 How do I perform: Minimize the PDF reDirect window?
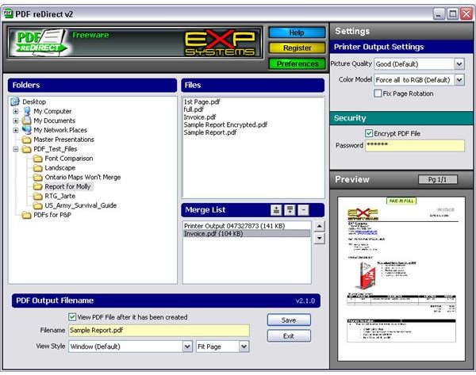point(439,14)
